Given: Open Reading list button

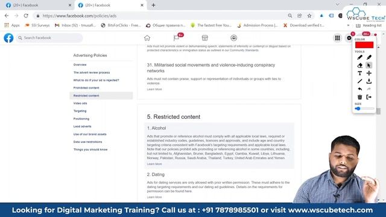Looking at the screenshot, I should (369, 25).
